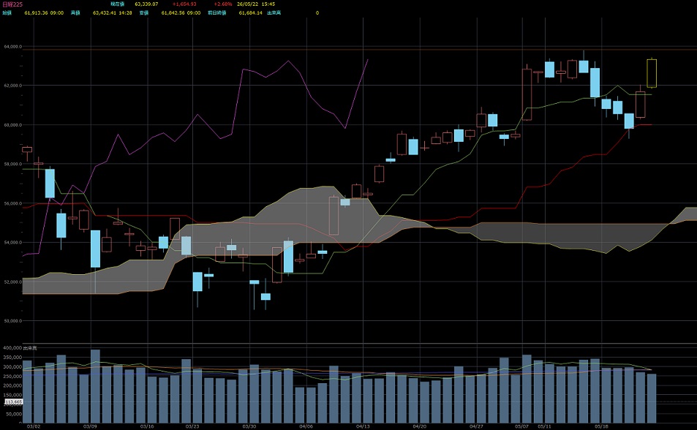Select the 113,665 volume cursor label

[x=13, y=402]
